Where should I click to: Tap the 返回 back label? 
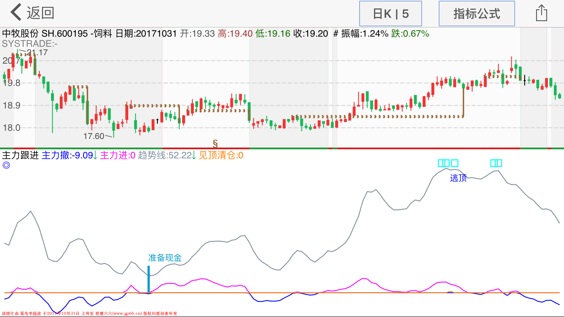click(40, 13)
